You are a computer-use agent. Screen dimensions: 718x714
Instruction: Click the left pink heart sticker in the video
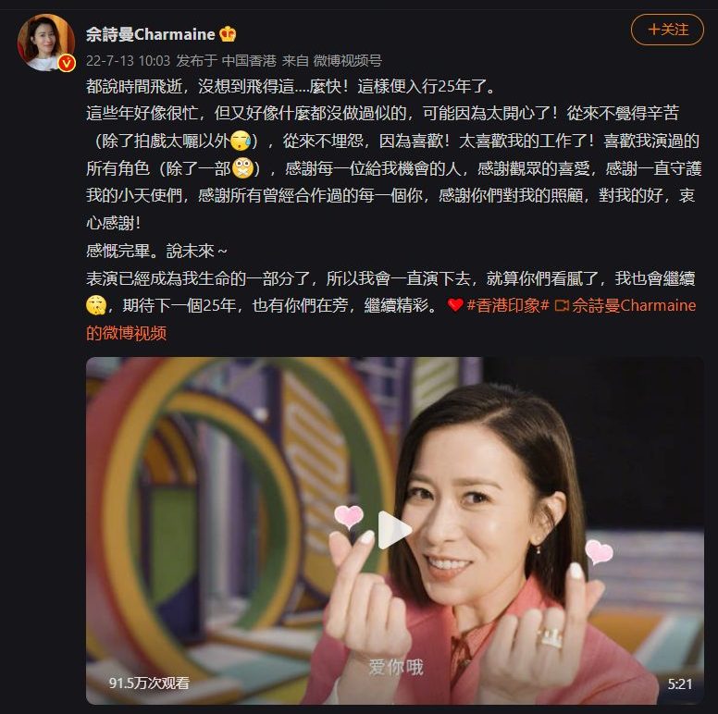[349, 516]
